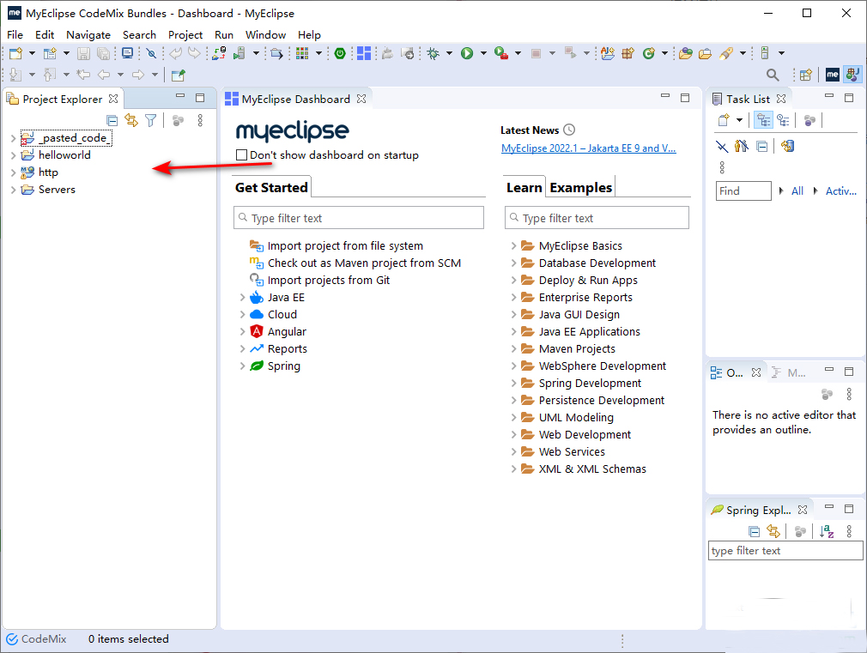Click Link with Editor in Project Explorer
This screenshot has width=867, height=653.
coord(131,121)
